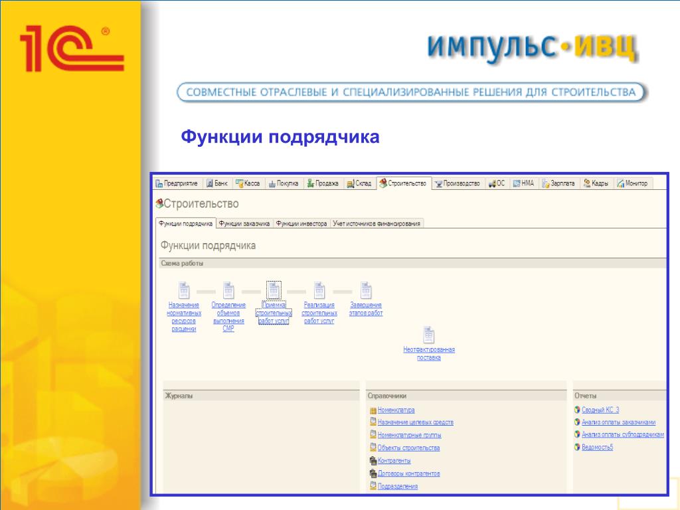Click the icon beside Объекты строительства

coord(373,447)
